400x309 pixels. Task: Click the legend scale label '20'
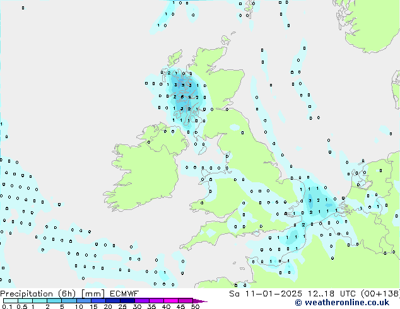pos(108,306)
